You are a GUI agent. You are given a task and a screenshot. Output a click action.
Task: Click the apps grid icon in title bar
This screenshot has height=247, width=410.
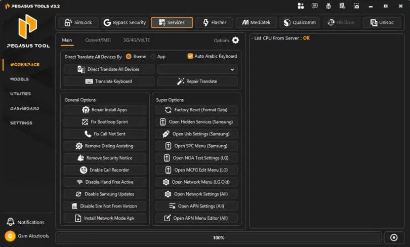(301, 6)
